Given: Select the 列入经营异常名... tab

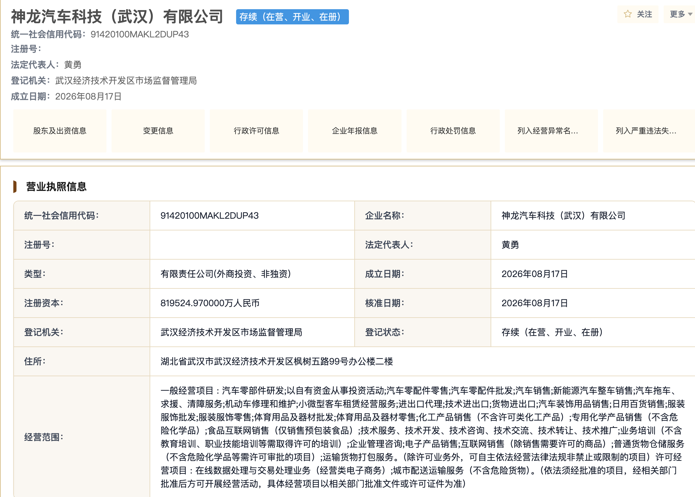Looking at the screenshot, I should point(551,131).
